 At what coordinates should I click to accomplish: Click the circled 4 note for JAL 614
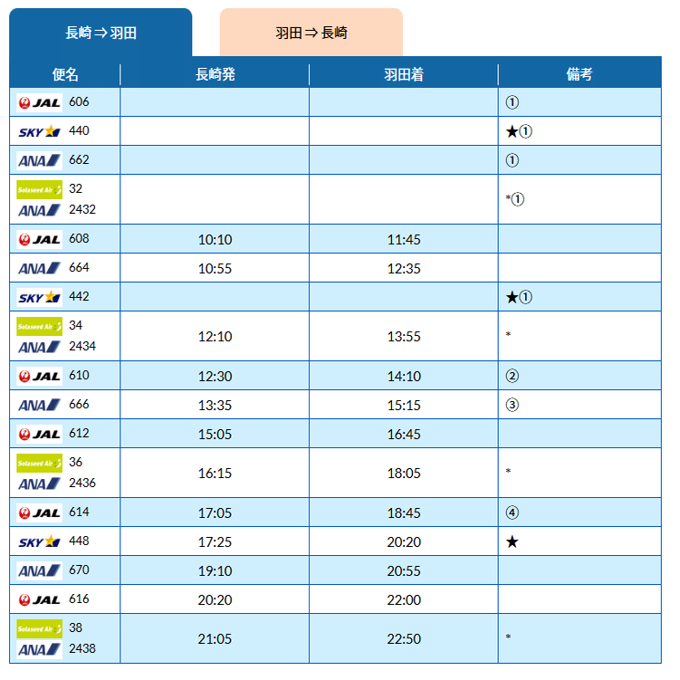click(512, 512)
